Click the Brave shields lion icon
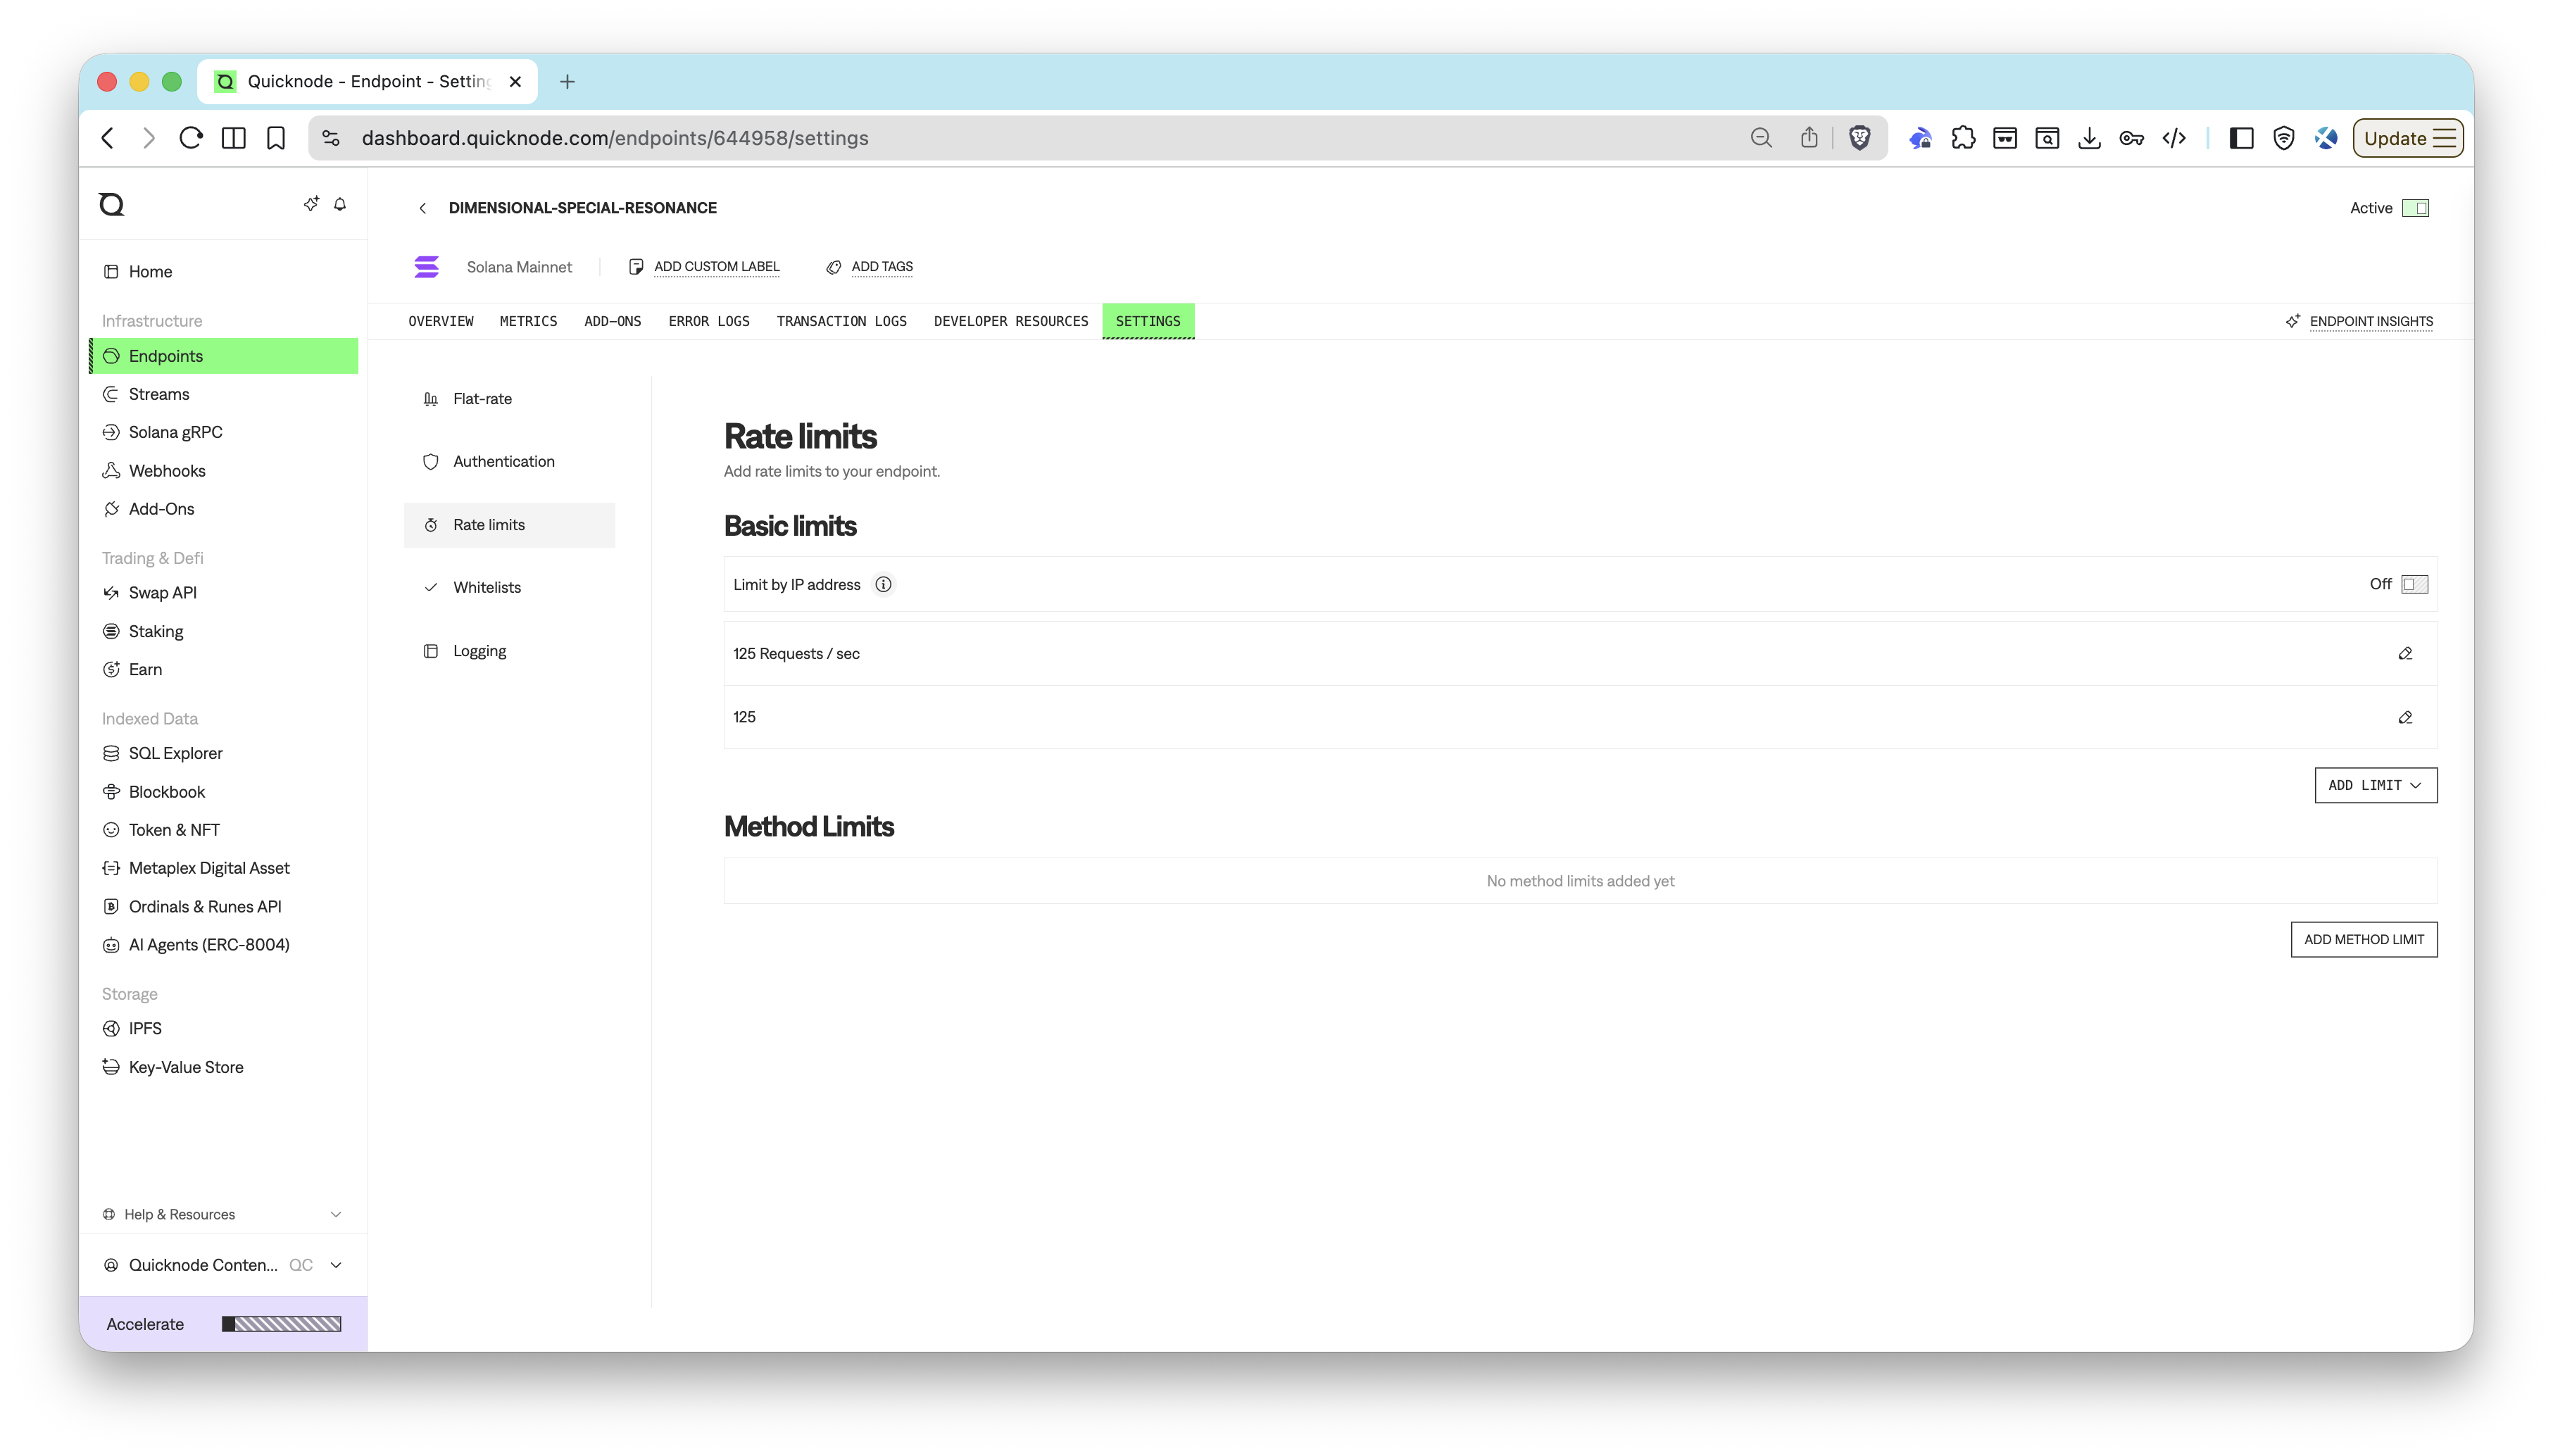Viewport: 2553px width, 1456px height. 1859,138
